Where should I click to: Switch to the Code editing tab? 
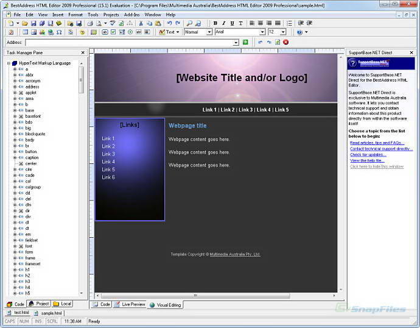coord(101,304)
